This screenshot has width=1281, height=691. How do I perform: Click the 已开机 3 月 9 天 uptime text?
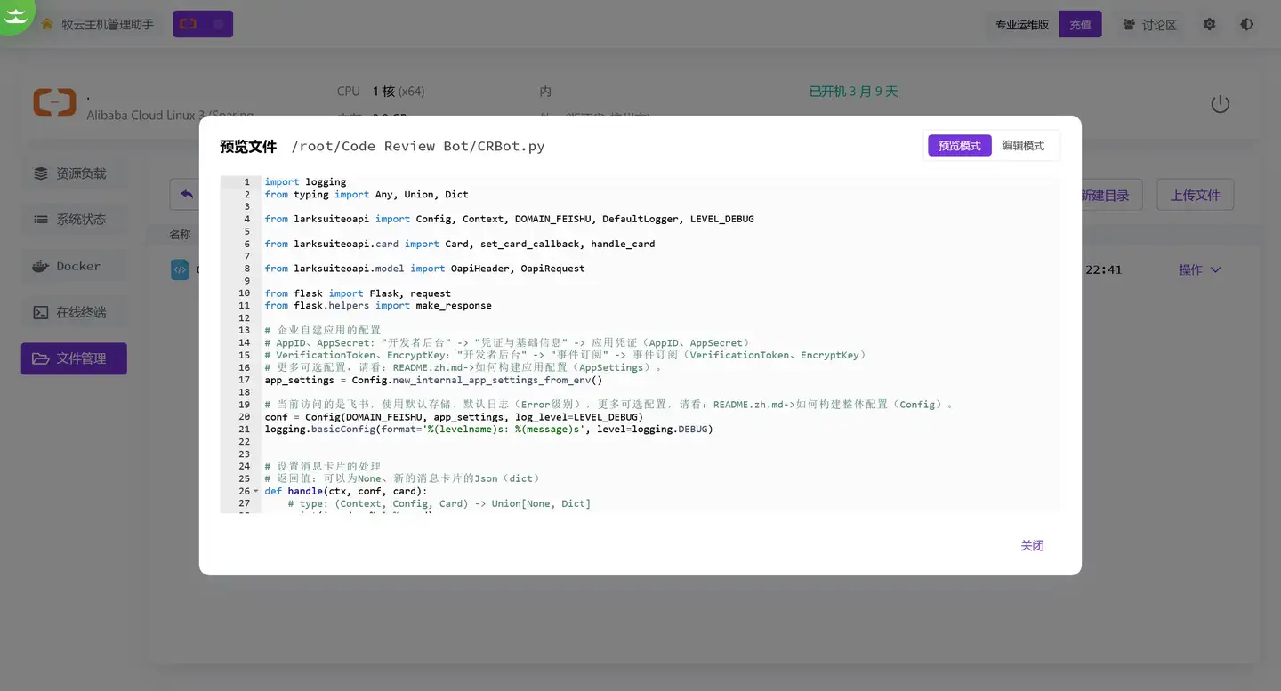(853, 92)
